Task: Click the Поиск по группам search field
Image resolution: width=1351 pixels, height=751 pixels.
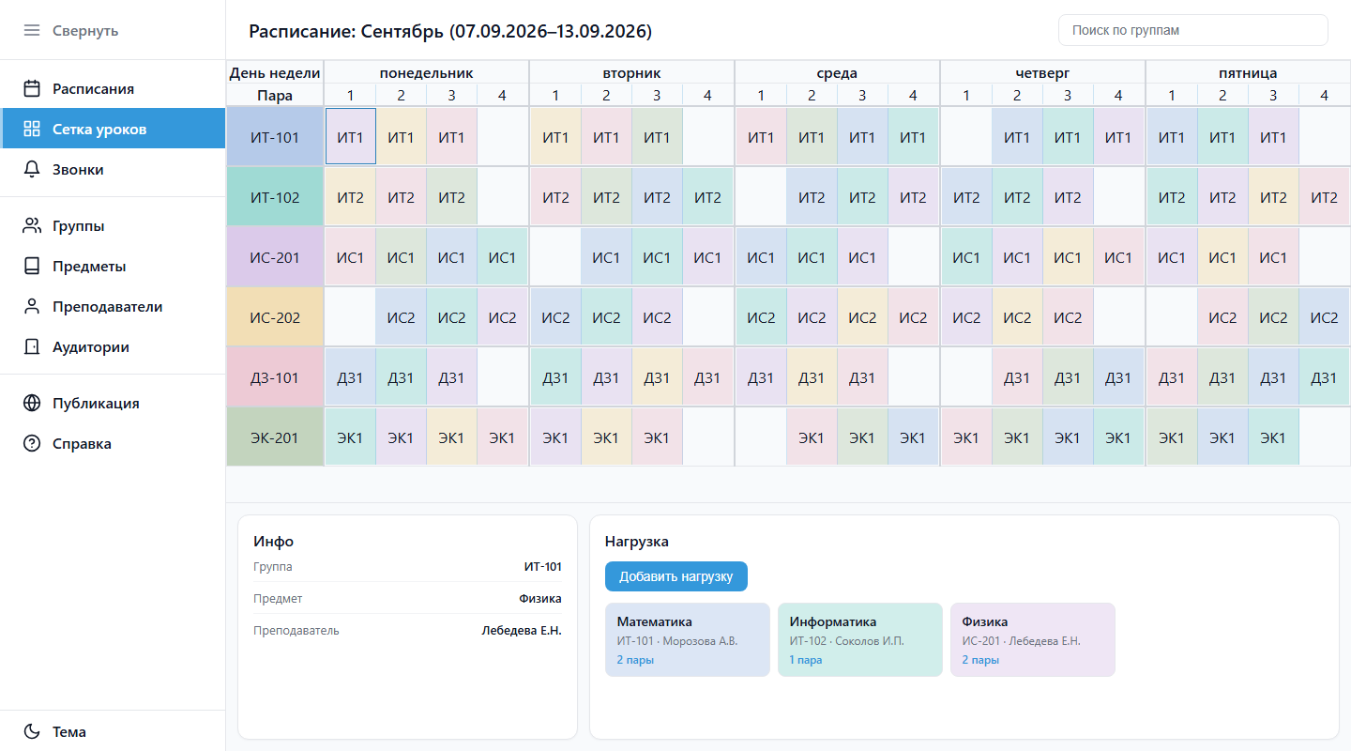Action: coord(1193,30)
